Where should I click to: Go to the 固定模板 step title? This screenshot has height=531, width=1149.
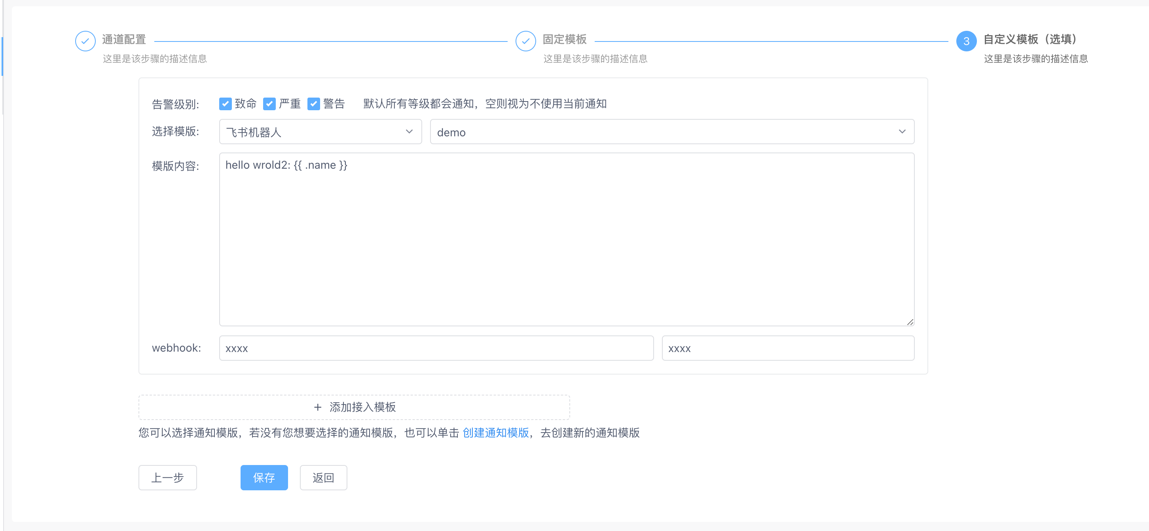click(x=564, y=39)
